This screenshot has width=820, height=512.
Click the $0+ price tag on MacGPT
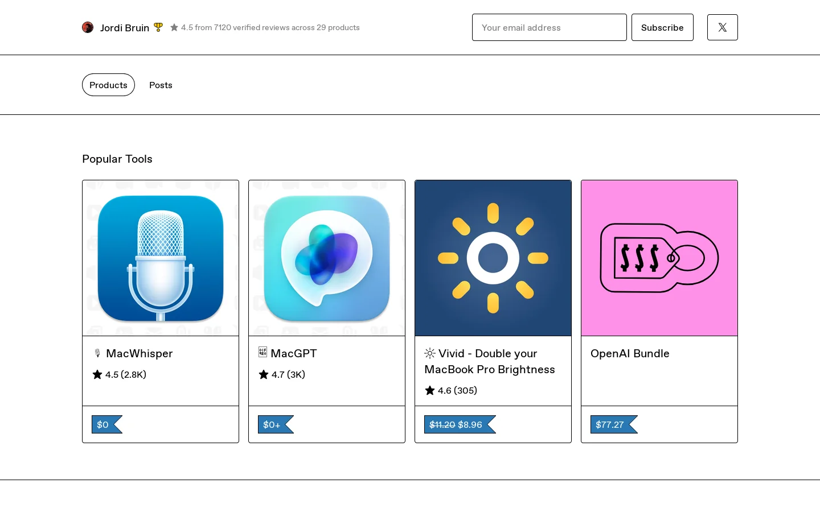point(276,424)
